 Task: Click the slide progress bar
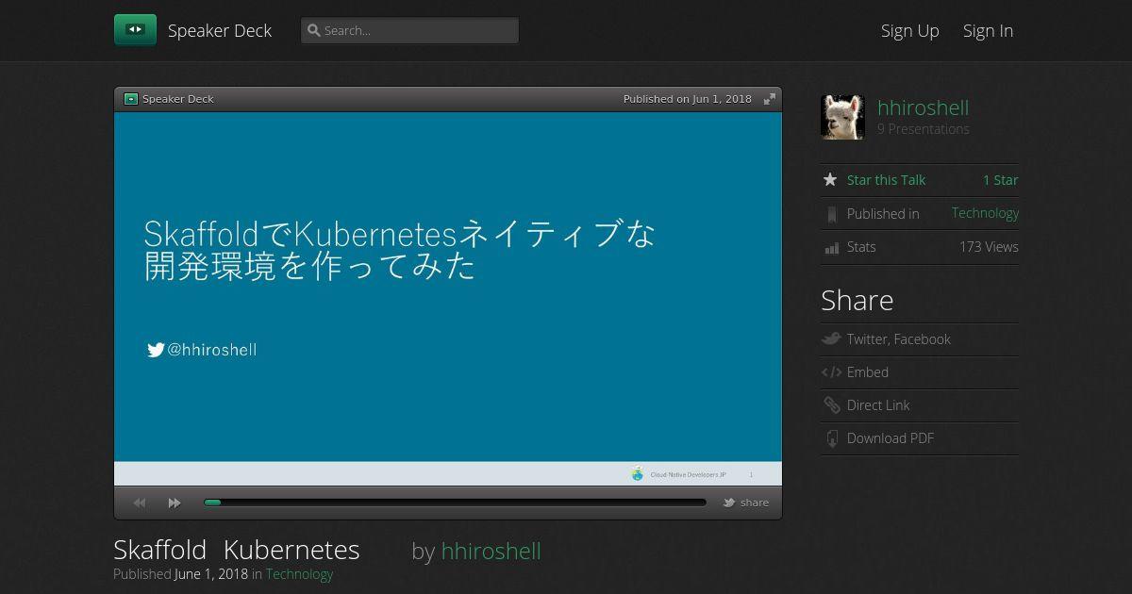tap(455, 503)
